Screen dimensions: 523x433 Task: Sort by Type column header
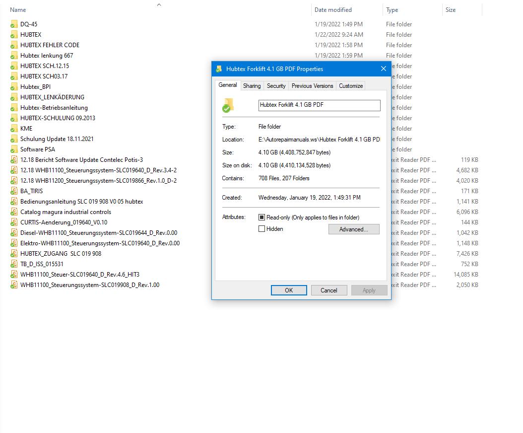click(x=392, y=10)
